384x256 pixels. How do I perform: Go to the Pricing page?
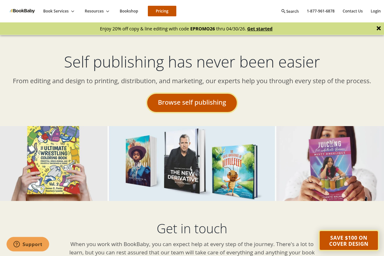[162, 11]
